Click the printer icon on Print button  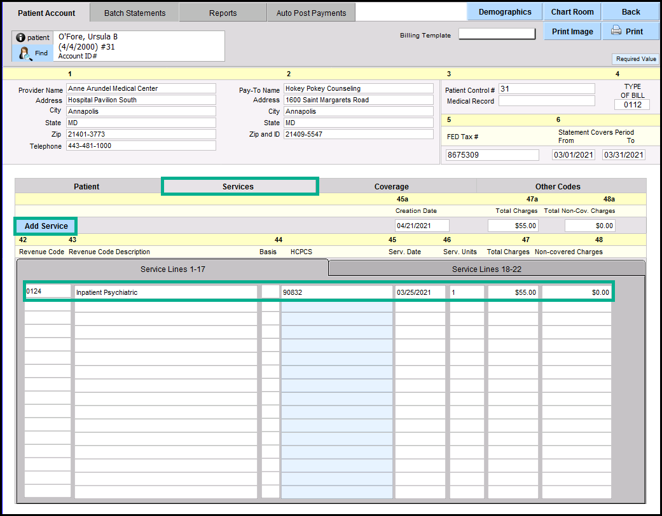[616, 31]
